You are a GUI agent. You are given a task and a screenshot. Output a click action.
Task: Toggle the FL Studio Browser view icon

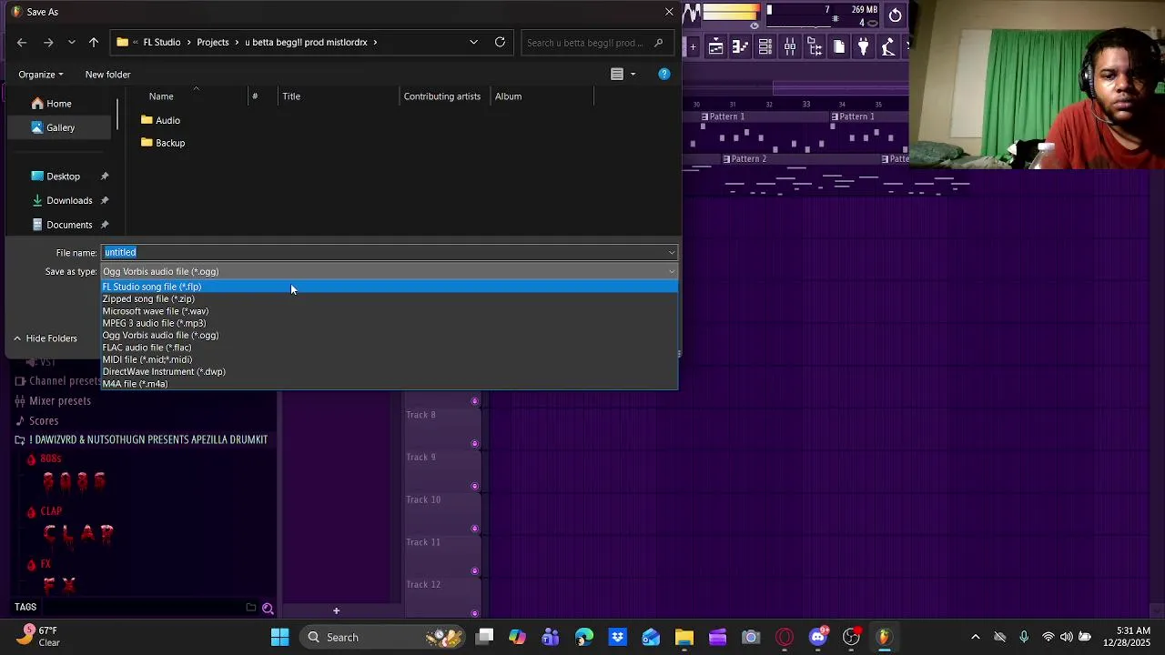coord(815,47)
